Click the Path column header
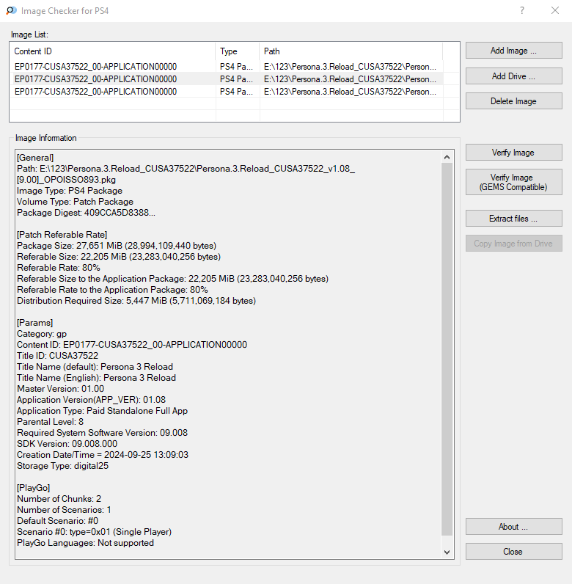The height and width of the screenshot is (584, 572). 351,51
